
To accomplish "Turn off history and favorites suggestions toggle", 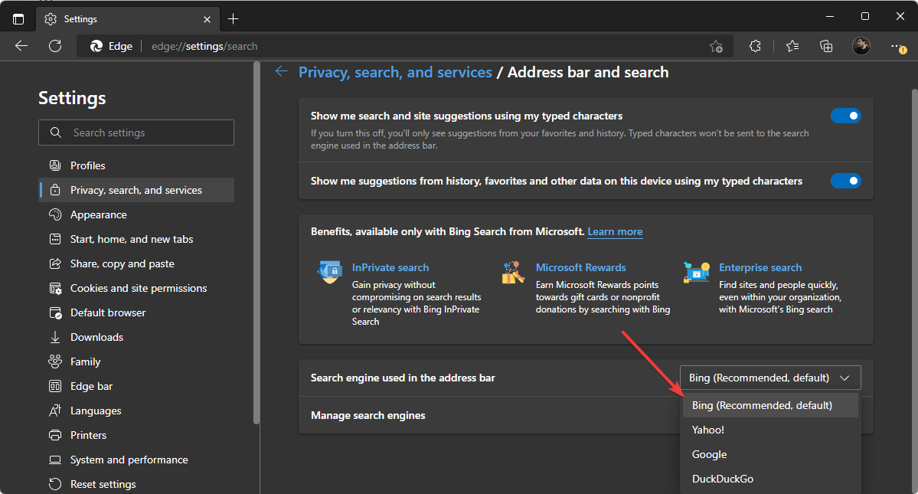I will pyautogui.click(x=845, y=181).
